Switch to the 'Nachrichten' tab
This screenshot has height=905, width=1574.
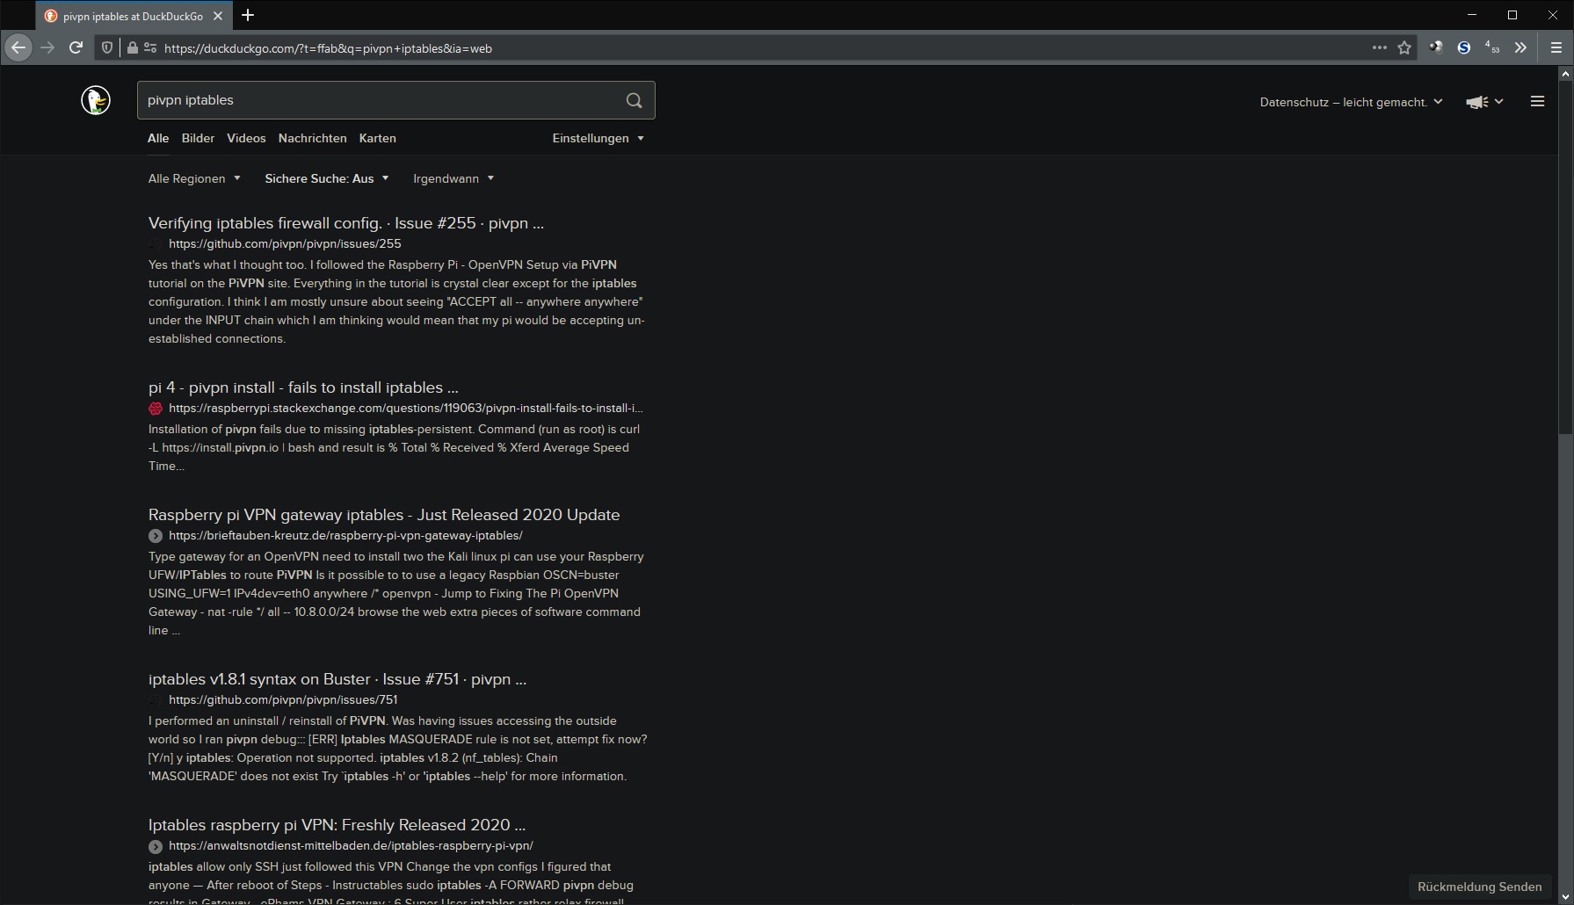click(312, 139)
